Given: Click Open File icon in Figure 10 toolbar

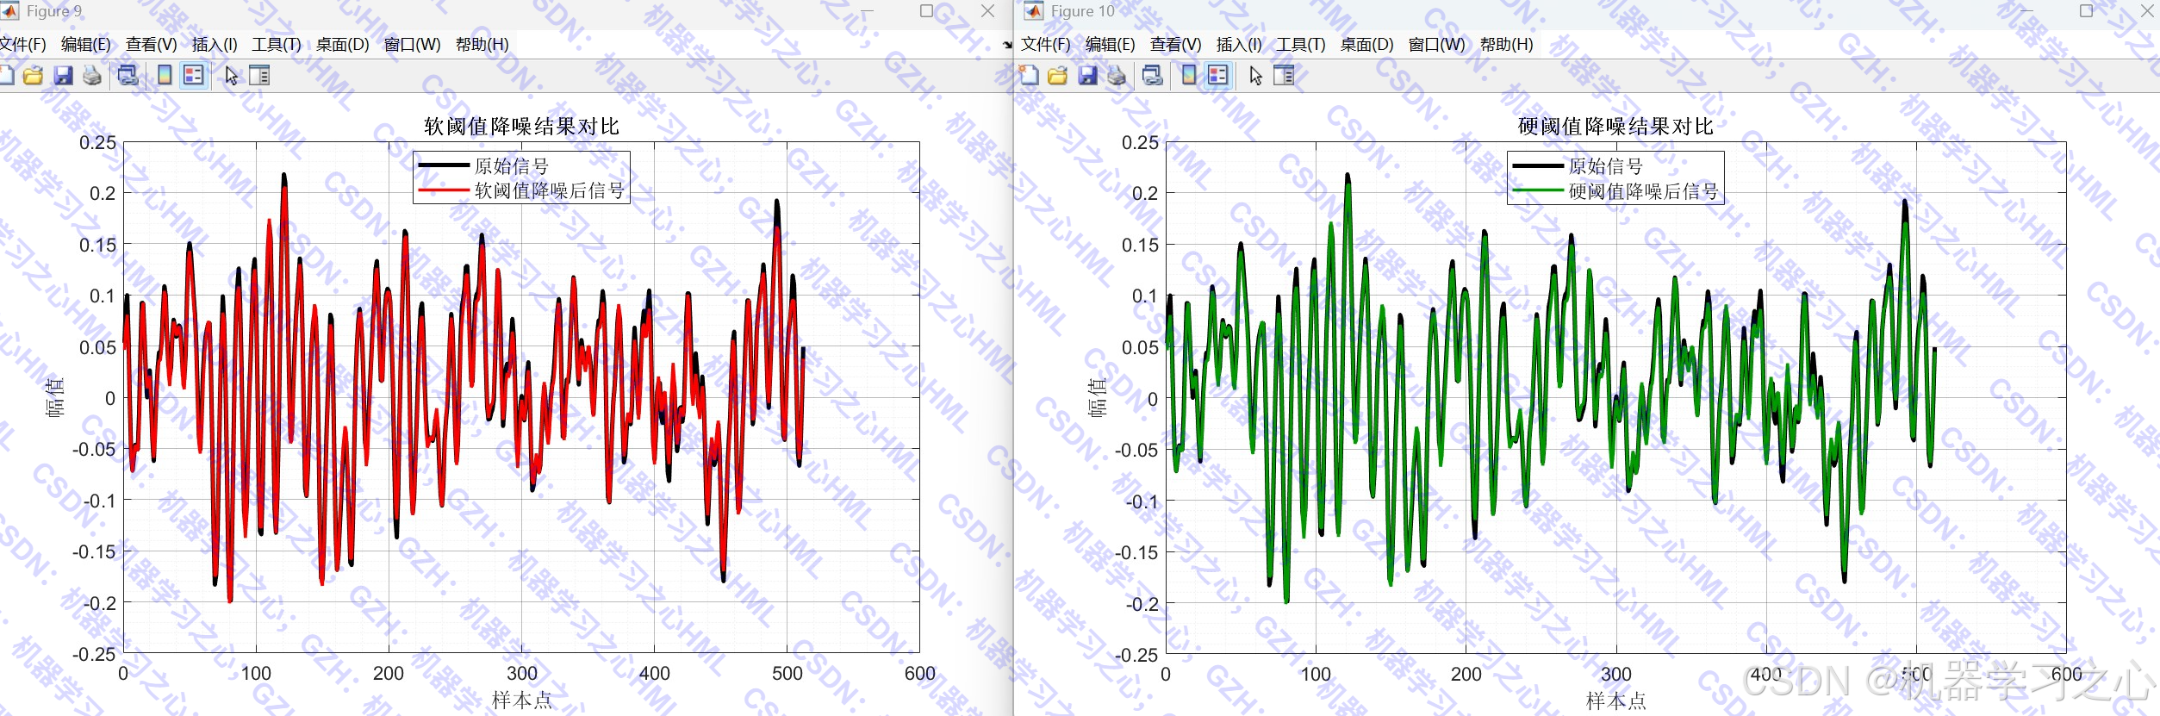Looking at the screenshot, I should point(1057,76).
